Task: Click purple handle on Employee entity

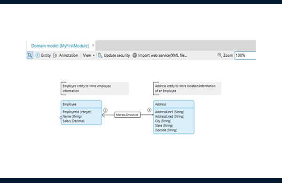Action: click(x=61, y=118)
